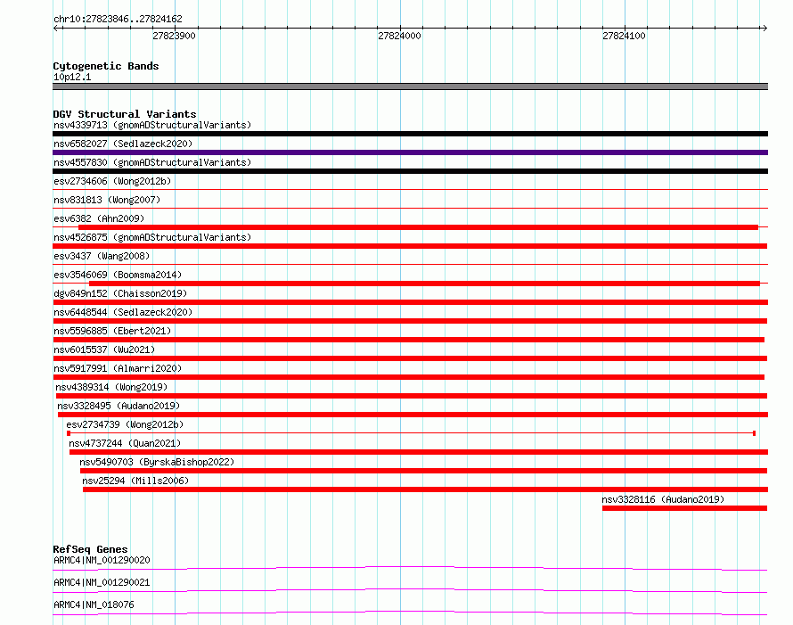Open variant nsv6448544 (Sedlazeck2020)
This screenshot has width=793, height=625.
coord(123,312)
